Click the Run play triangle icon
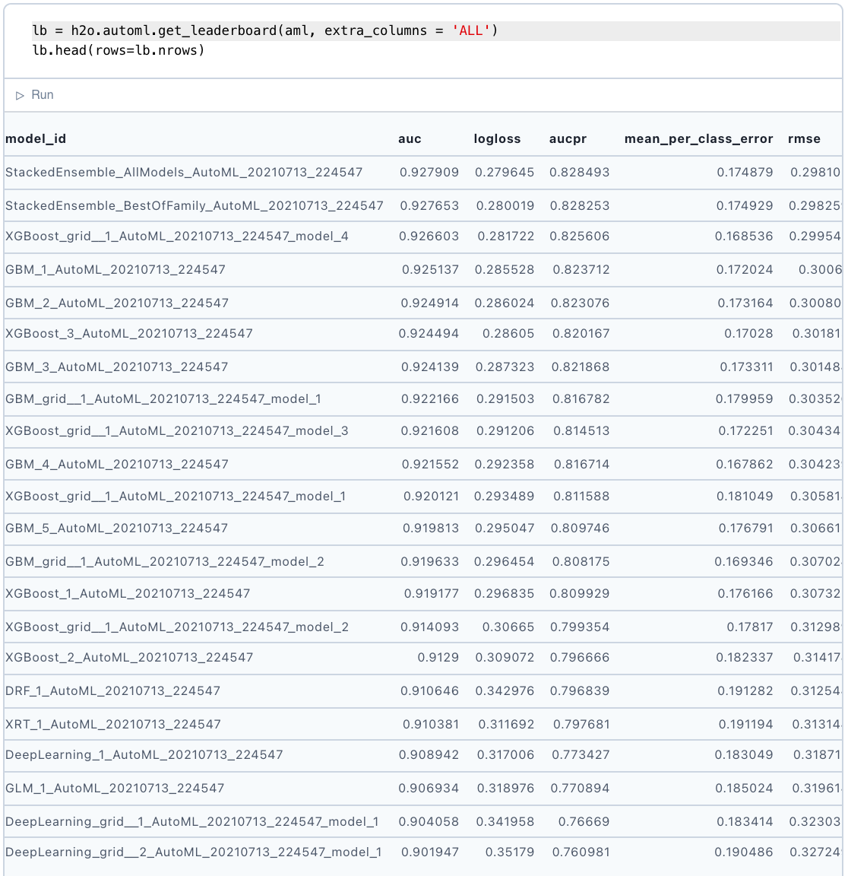 point(20,96)
